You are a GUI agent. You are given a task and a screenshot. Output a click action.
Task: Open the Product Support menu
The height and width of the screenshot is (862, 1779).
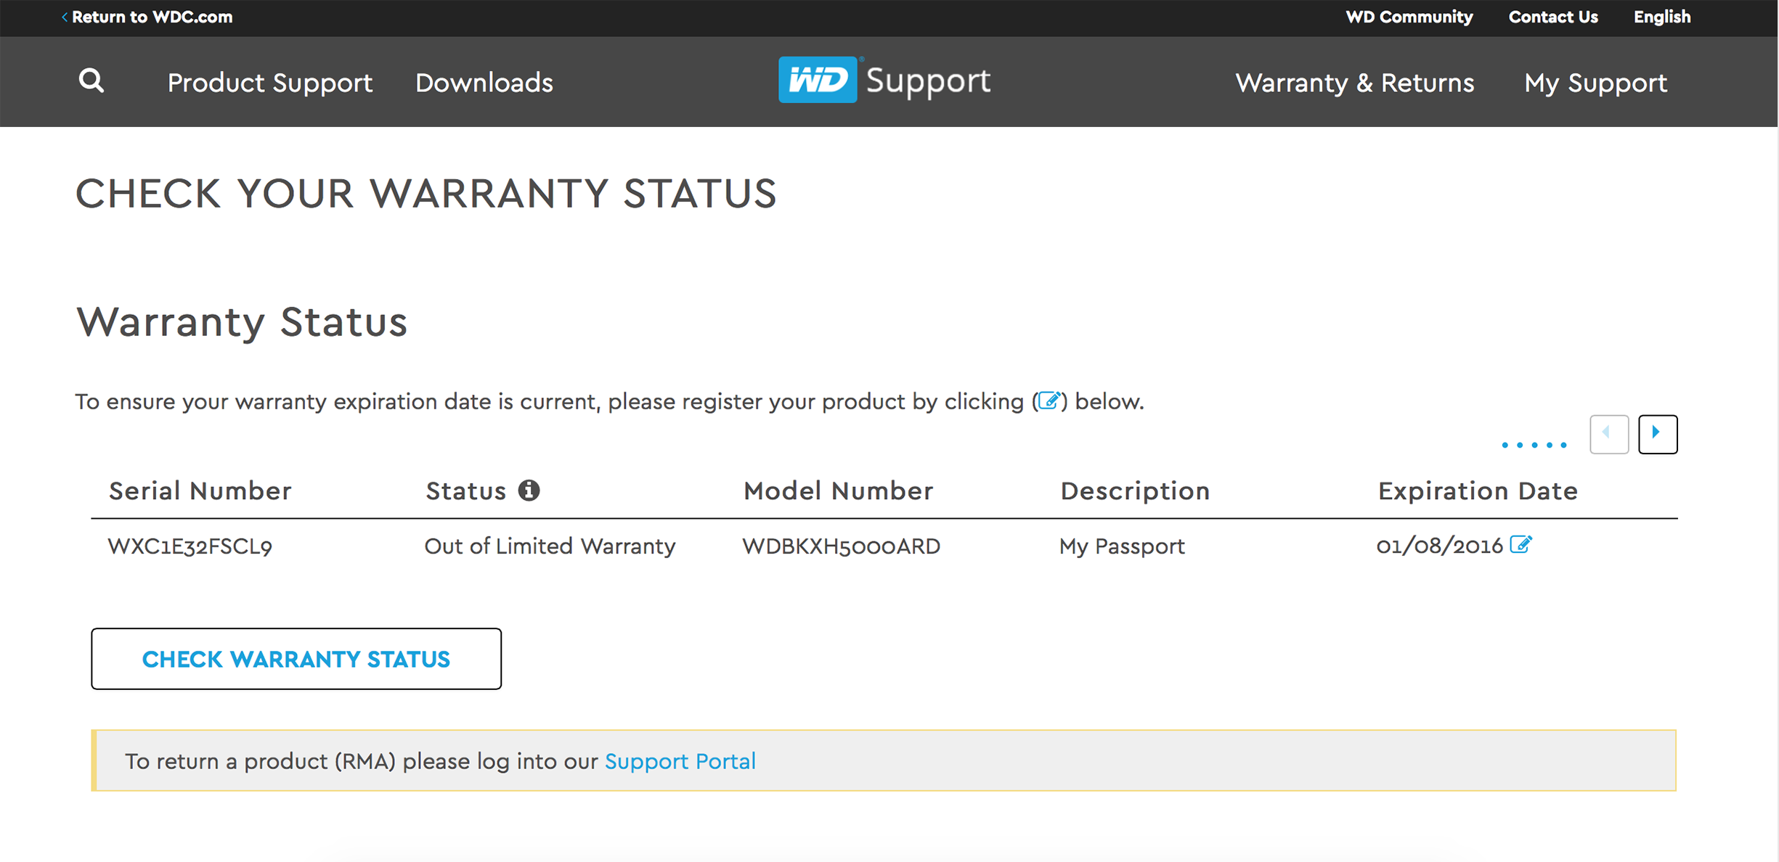(x=270, y=83)
